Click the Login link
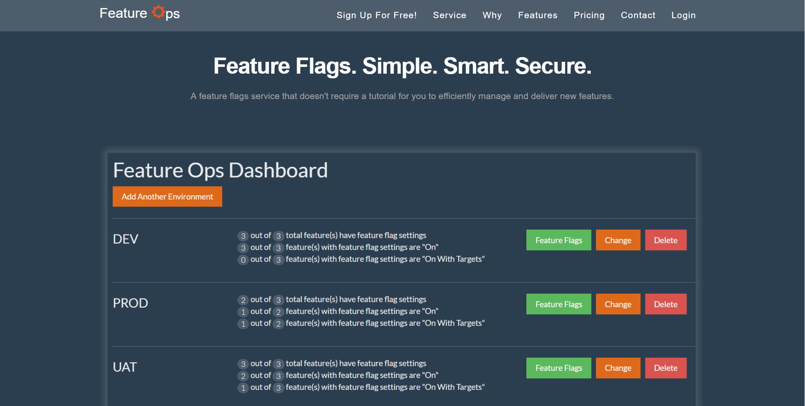This screenshot has height=406, width=805. click(x=683, y=15)
